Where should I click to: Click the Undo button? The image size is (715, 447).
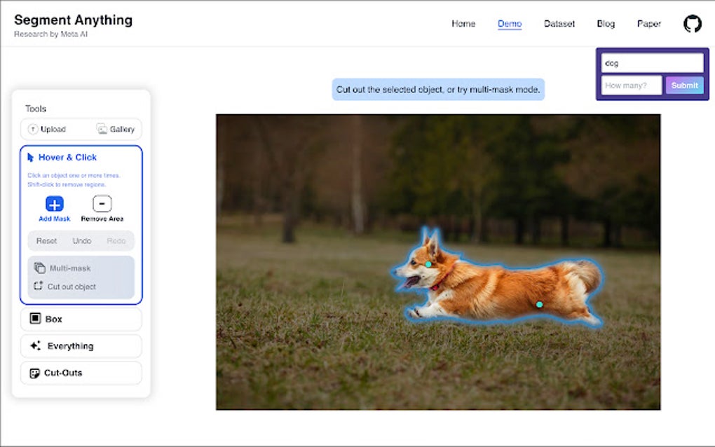[81, 240]
